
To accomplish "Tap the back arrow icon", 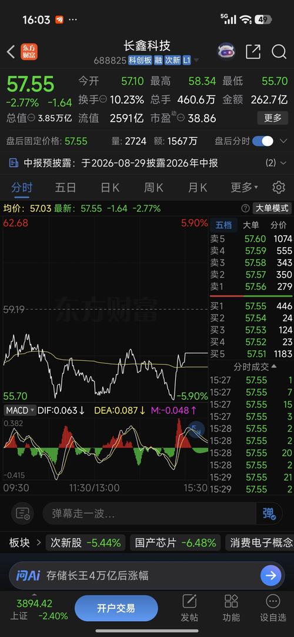I will click(11, 52).
